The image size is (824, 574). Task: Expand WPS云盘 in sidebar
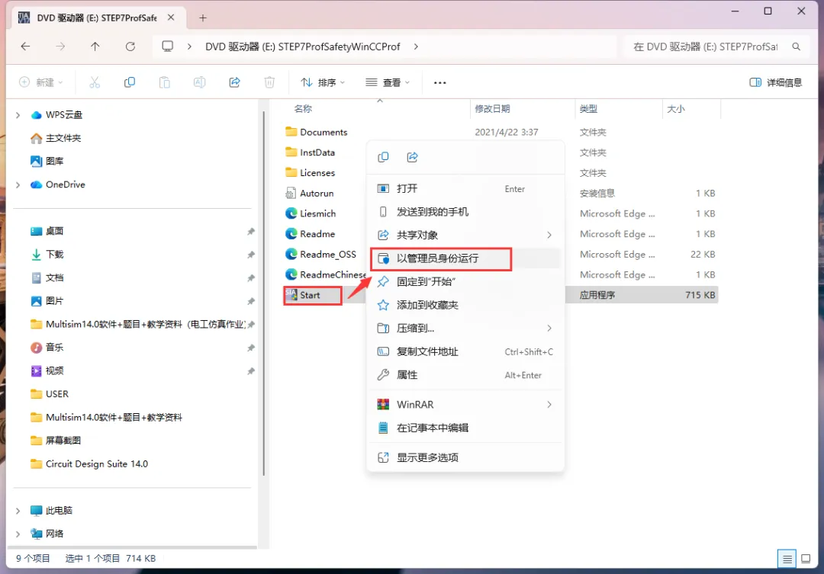click(x=18, y=115)
